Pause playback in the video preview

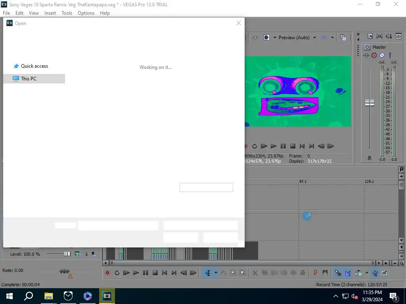coord(283,146)
